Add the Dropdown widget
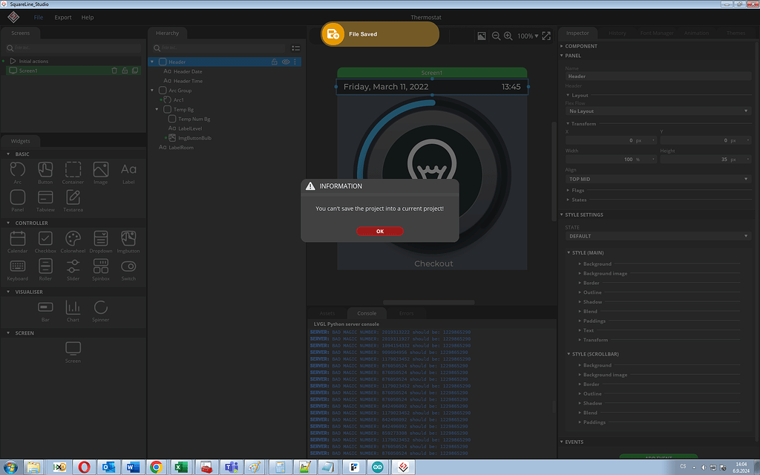The height and width of the screenshot is (475, 760). 101,242
